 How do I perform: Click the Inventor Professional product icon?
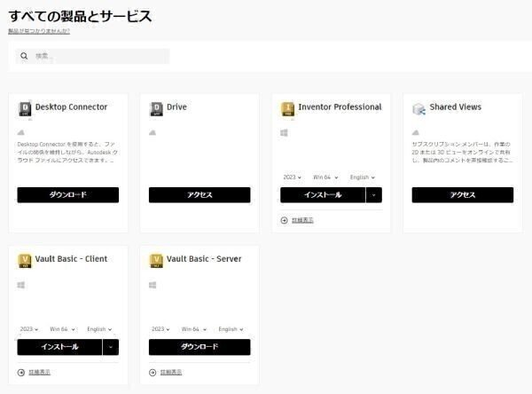click(287, 109)
